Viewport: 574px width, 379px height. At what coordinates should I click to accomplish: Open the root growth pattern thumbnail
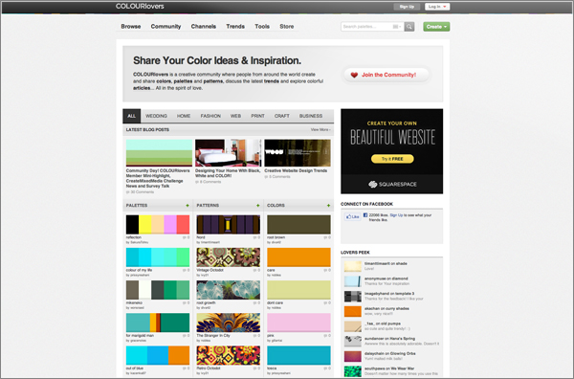(228, 290)
